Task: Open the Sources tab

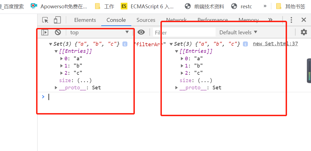Action: 146,20
